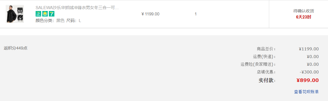Open the 查看花呗账单 link
328x101 pixels.
coord(306,92)
